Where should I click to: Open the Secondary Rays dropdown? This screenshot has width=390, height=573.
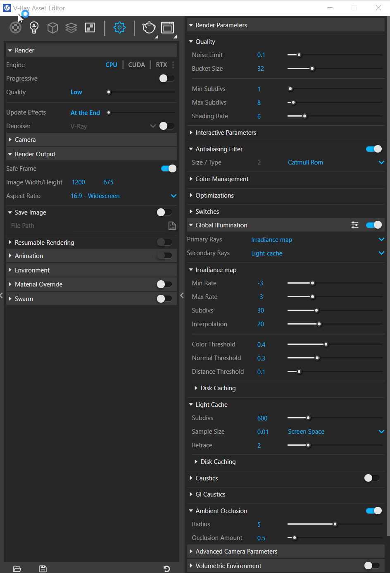tap(318, 253)
